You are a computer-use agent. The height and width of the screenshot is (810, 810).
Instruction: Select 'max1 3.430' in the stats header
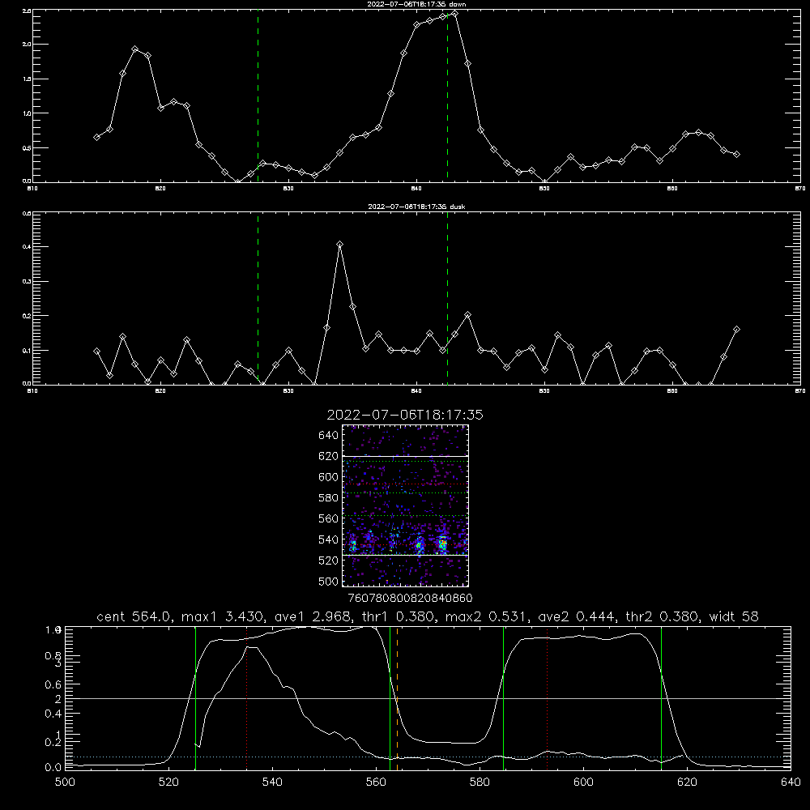click(x=223, y=616)
